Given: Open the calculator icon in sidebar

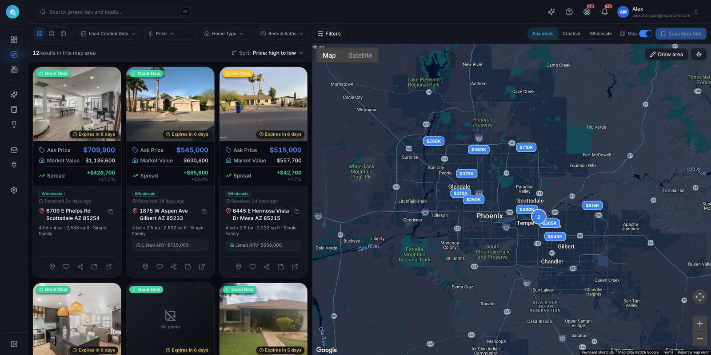Looking at the screenshot, I should tap(14, 109).
